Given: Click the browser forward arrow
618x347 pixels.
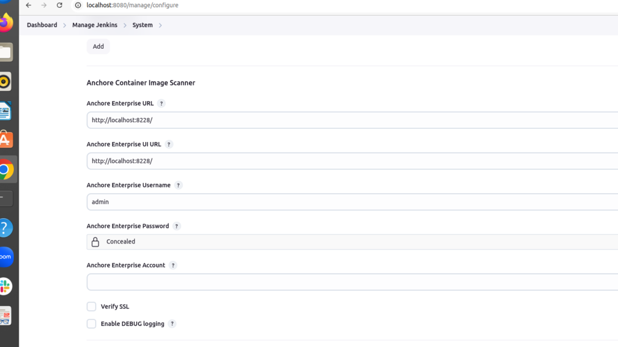Looking at the screenshot, I should (x=43, y=5).
